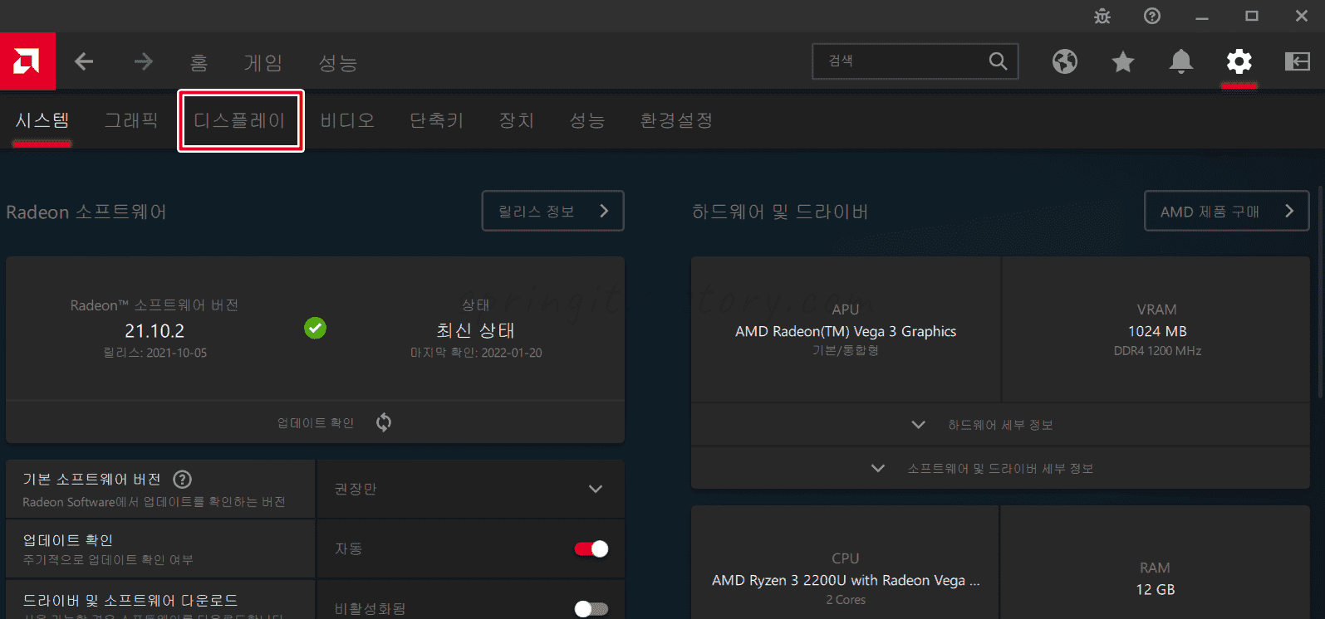1325x619 pixels.
Task: Click the AMD logo icon
Action: (x=27, y=61)
